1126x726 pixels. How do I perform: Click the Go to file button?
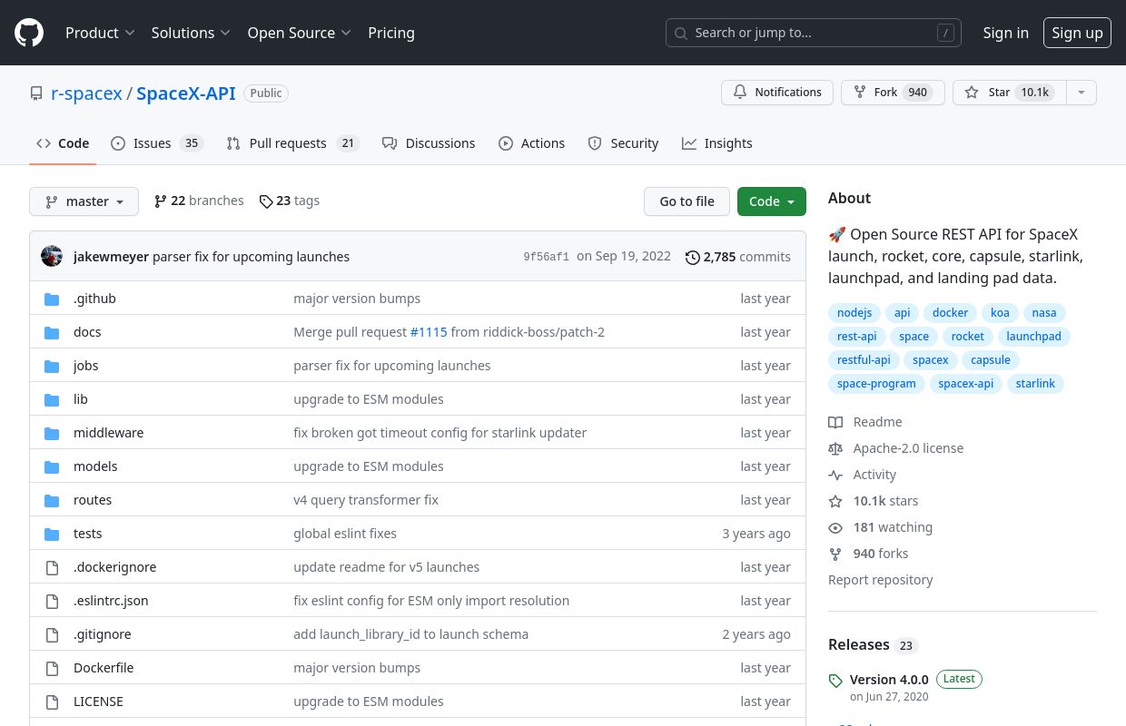click(686, 201)
